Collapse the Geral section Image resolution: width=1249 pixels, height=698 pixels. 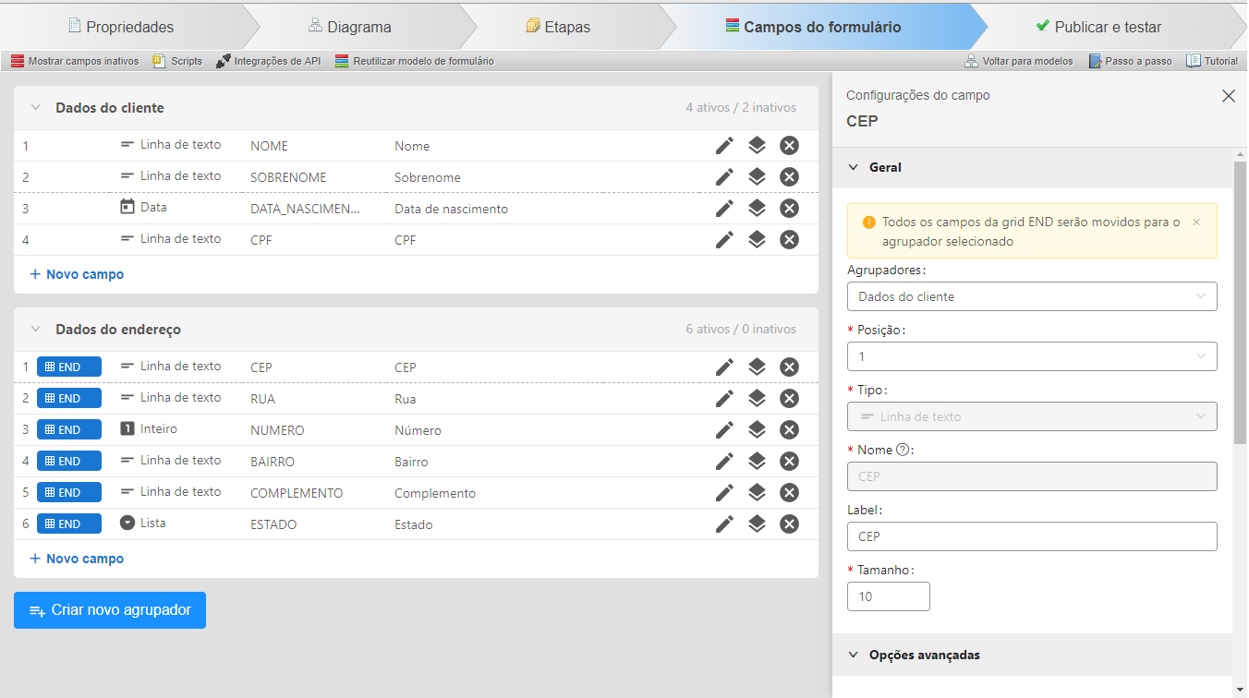(x=854, y=168)
